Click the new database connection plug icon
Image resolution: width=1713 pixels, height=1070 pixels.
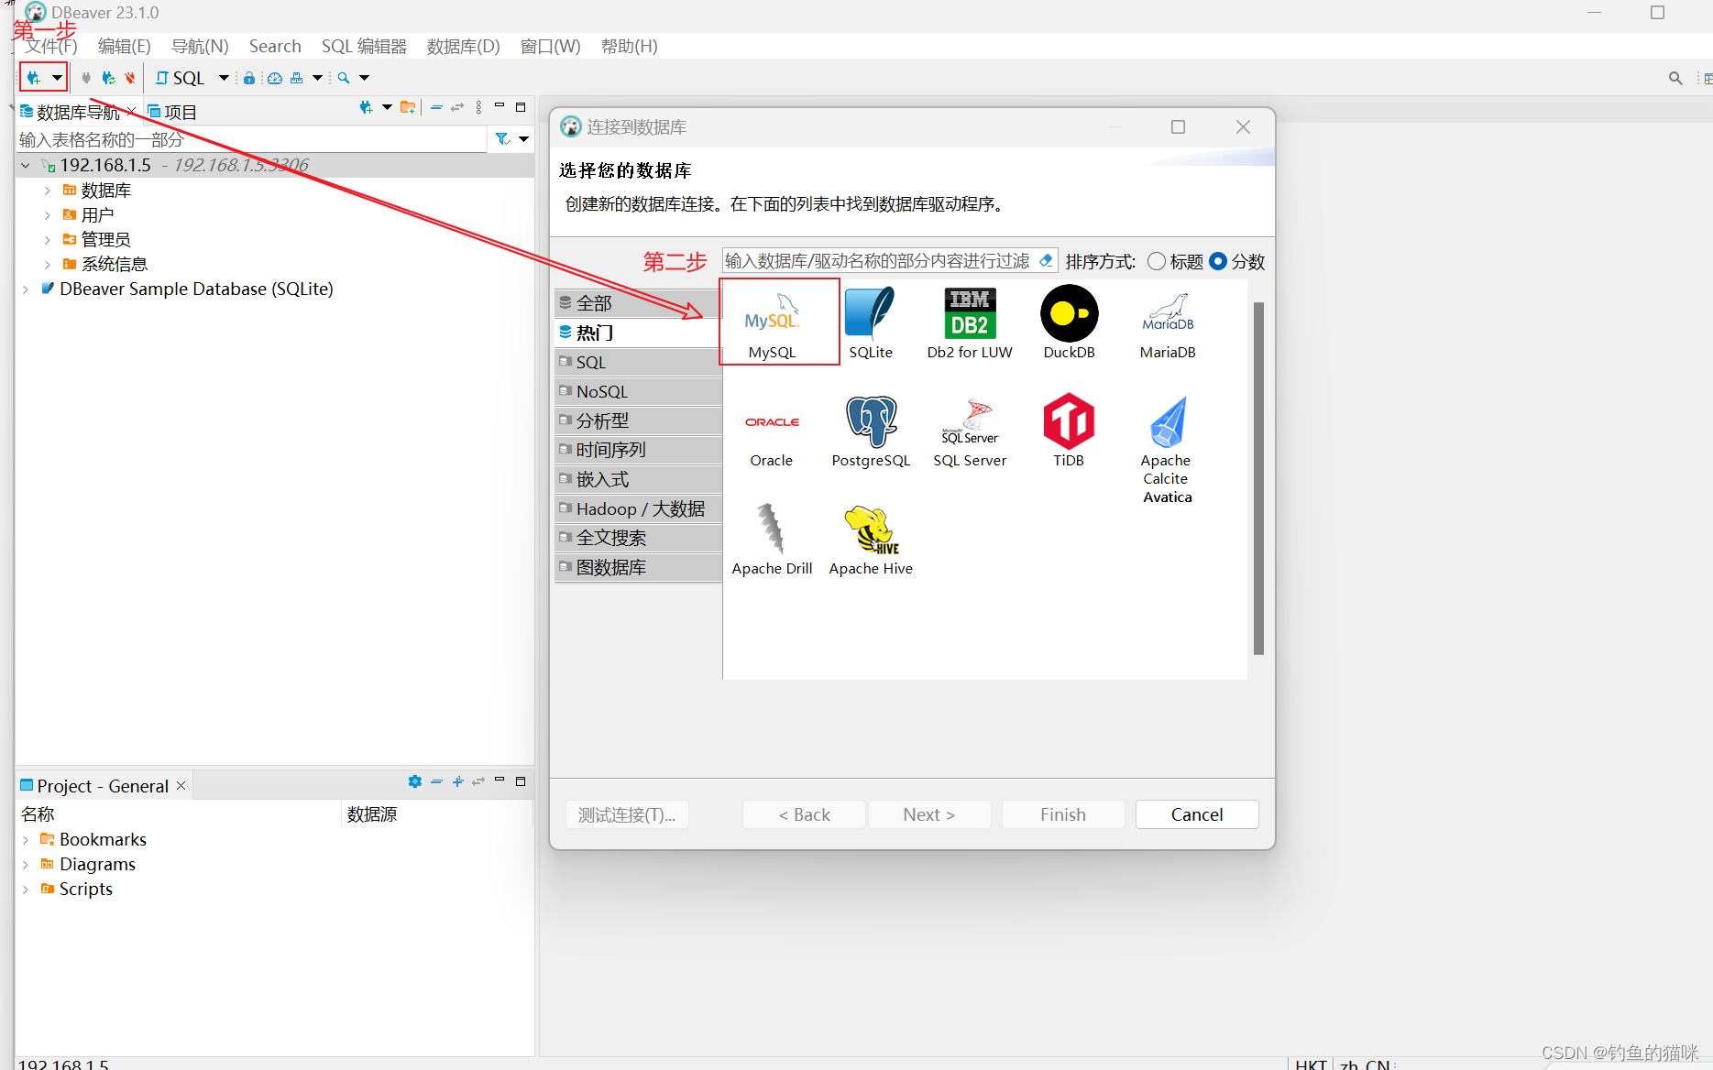click(34, 78)
